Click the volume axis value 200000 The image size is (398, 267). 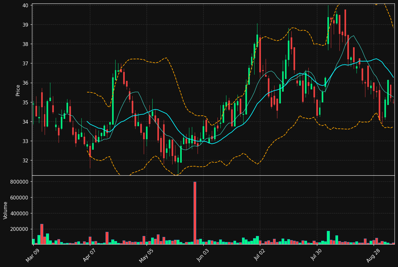click(19, 229)
